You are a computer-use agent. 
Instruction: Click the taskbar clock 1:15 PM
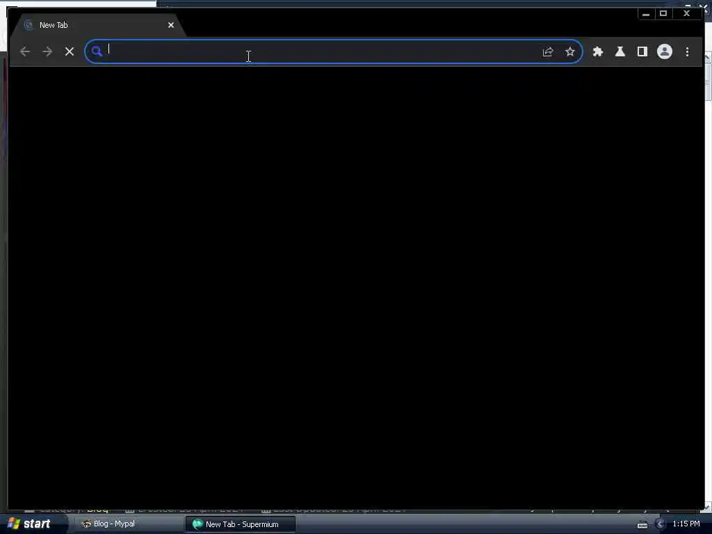(686, 524)
